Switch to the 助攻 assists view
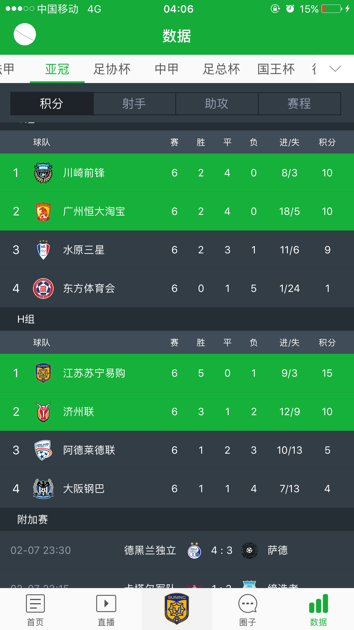Image resolution: width=354 pixels, height=630 pixels. coord(217,104)
